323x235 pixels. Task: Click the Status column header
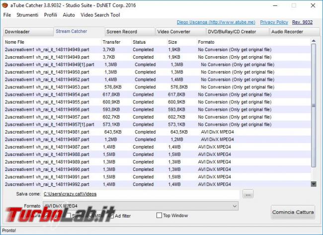point(149,42)
